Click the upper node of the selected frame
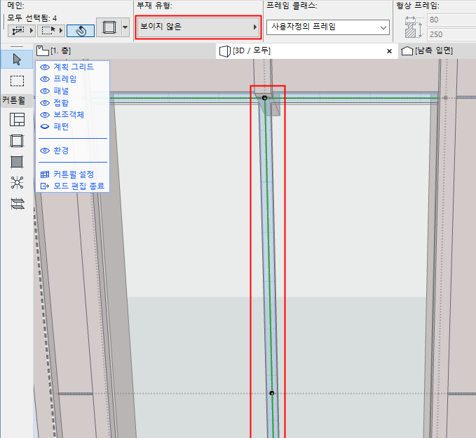This screenshot has width=476, height=438. 264,97
